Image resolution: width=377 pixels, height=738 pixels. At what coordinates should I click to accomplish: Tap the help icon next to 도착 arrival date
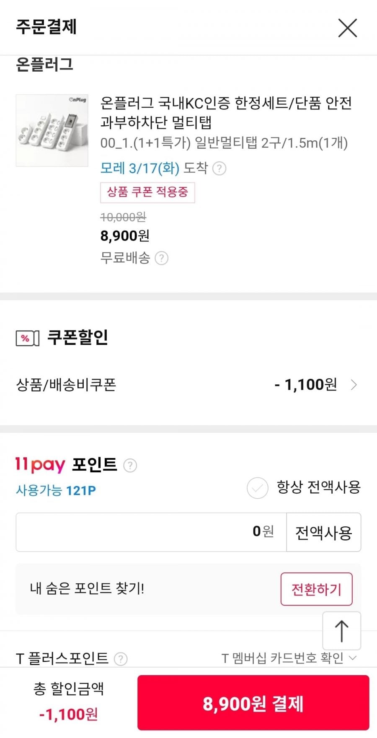click(219, 168)
